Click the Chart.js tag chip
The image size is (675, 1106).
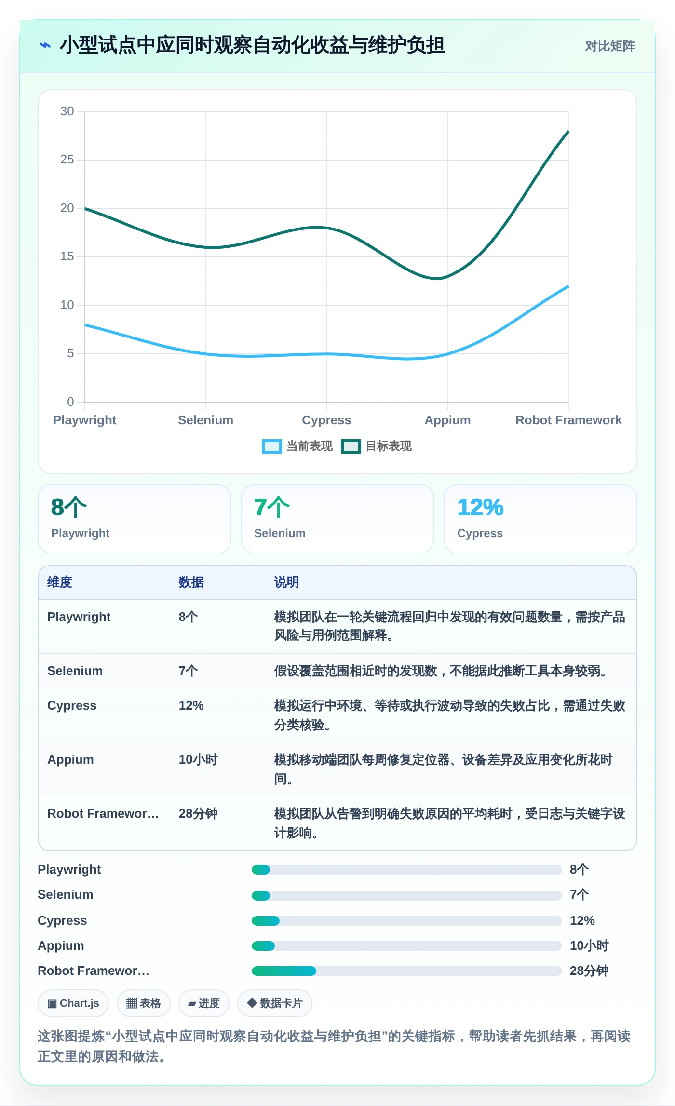(73, 1003)
